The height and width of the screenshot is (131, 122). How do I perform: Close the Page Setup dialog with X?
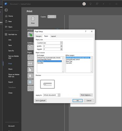[92, 31]
